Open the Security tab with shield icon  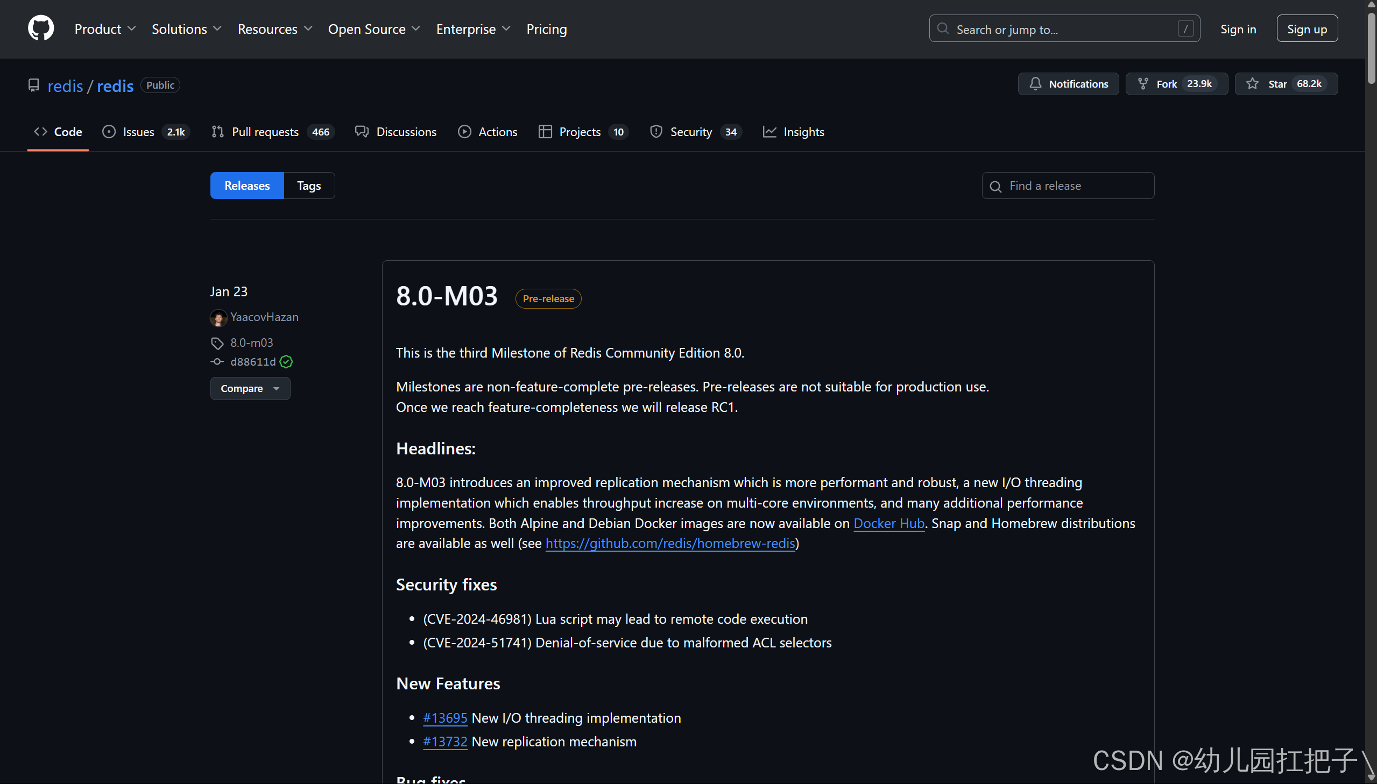[690, 132]
